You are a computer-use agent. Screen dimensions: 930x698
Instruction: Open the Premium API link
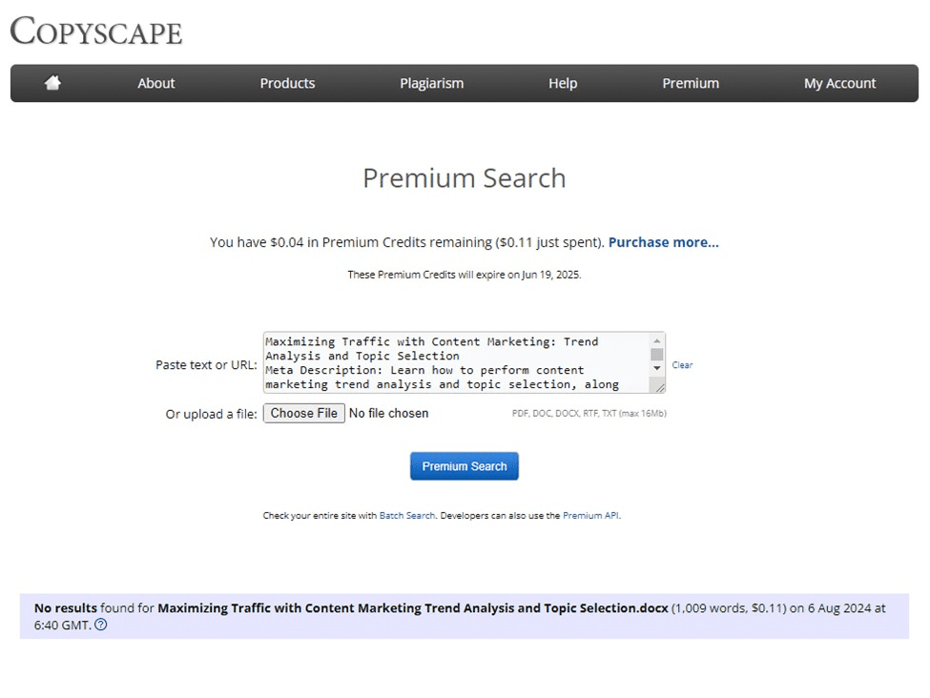590,516
